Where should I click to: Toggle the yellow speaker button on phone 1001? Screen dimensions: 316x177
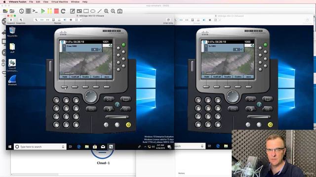tap(128, 124)
